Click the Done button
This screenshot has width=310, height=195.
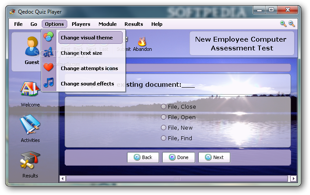tap(179, 157)
